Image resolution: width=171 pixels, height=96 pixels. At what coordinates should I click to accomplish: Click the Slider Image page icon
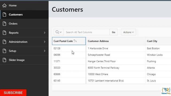pos(5,60)
